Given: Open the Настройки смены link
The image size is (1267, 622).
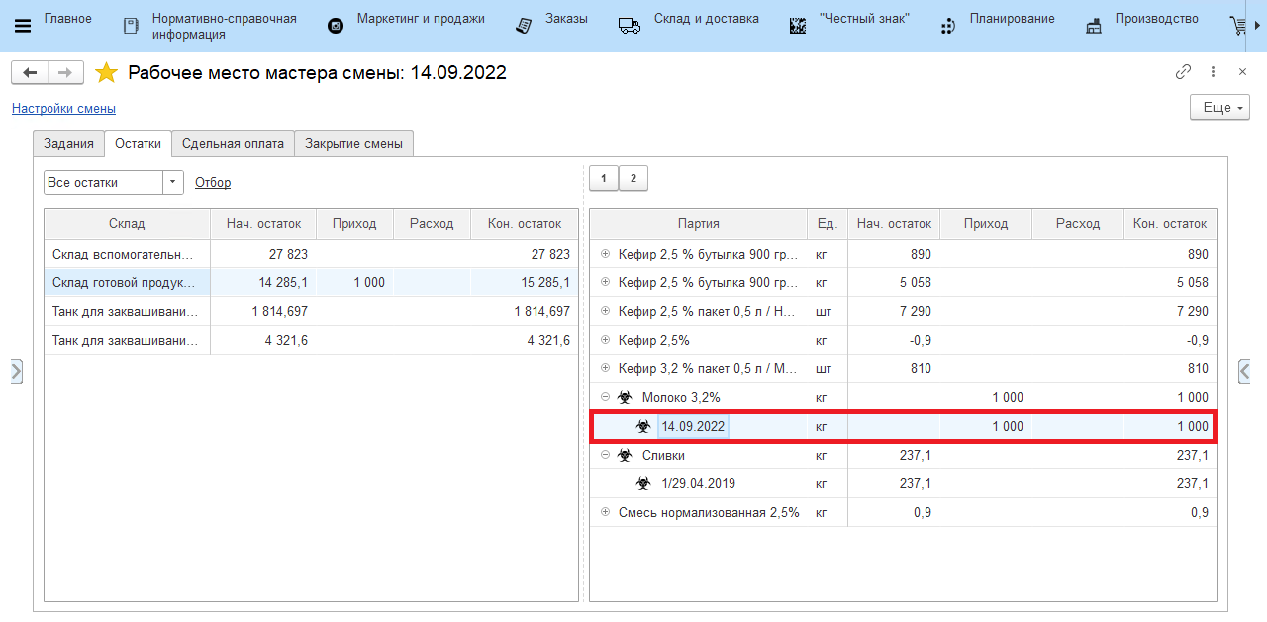Looking at the screenshot, I should coord(63,108).
